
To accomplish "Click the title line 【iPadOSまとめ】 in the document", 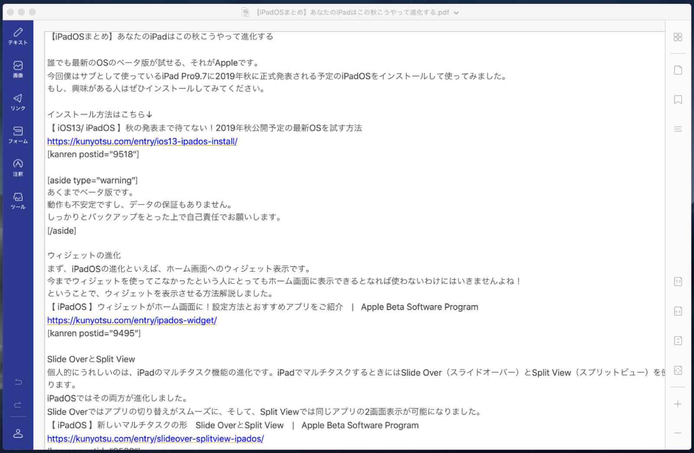I will (160, 36).
